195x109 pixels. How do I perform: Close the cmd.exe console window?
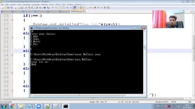143,28
